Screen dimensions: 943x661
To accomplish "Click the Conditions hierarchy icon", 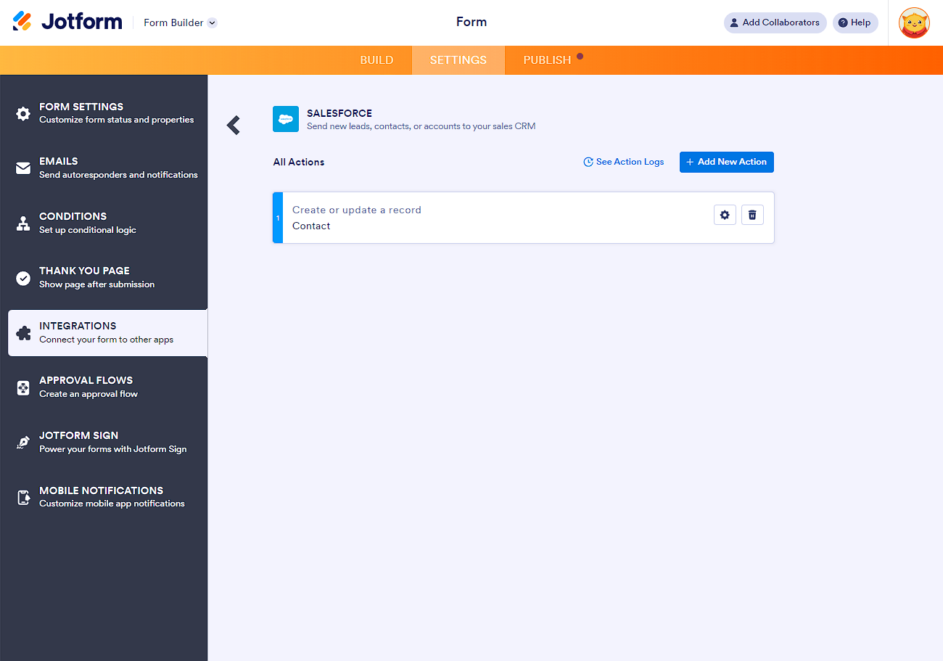I will click(x=23, y=223).
